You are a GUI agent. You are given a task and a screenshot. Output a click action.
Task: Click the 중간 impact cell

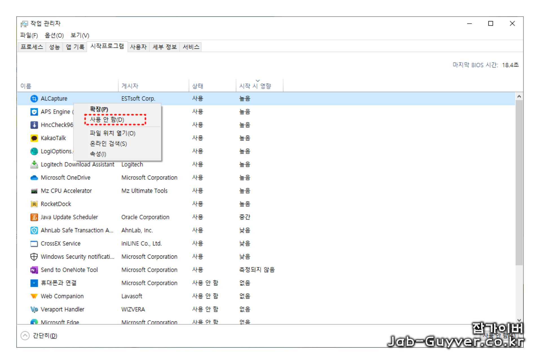(x=245, y=217)
